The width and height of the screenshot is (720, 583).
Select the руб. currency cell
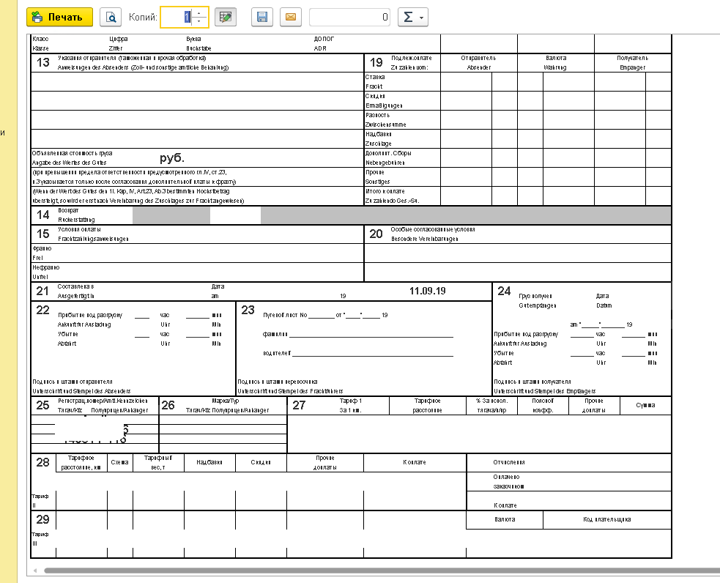(172, 158)
